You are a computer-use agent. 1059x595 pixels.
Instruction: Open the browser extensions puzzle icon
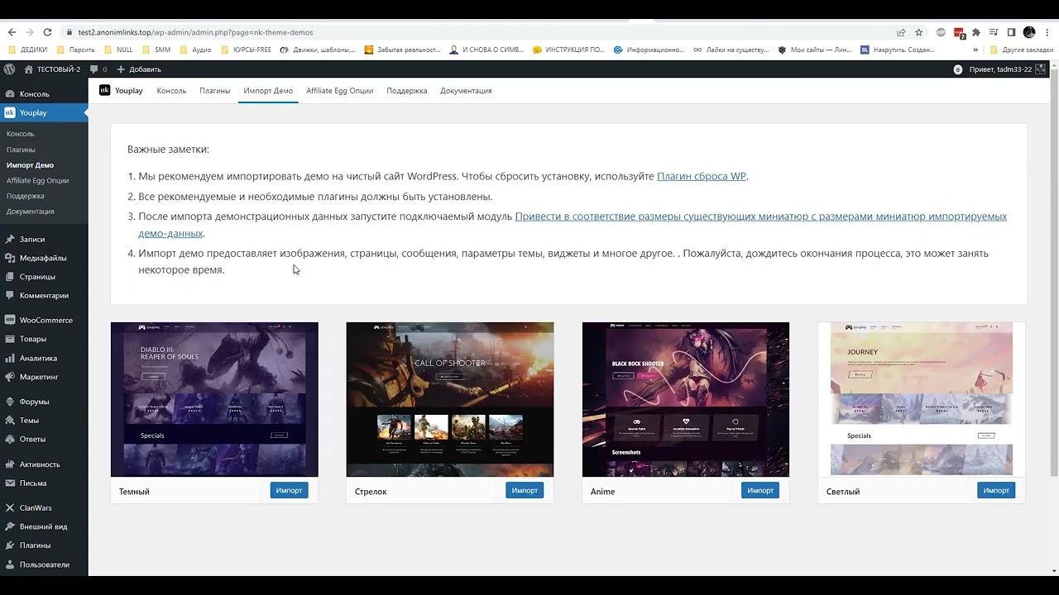(976, 32)
